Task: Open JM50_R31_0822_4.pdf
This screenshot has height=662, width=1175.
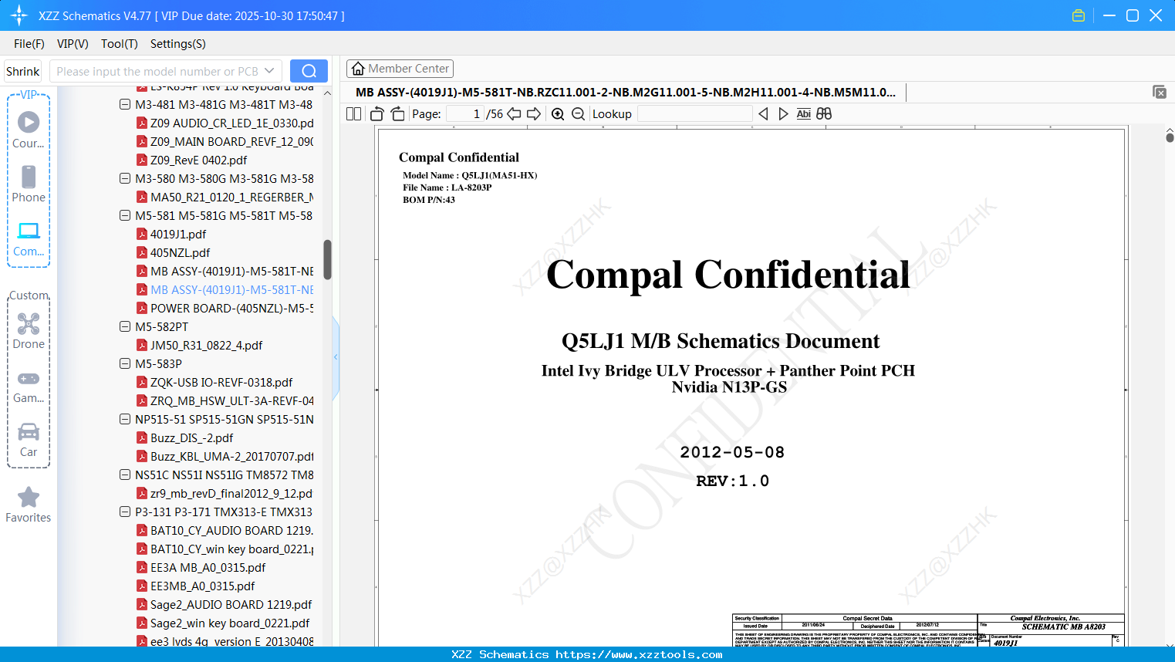Action: [200, 345]
